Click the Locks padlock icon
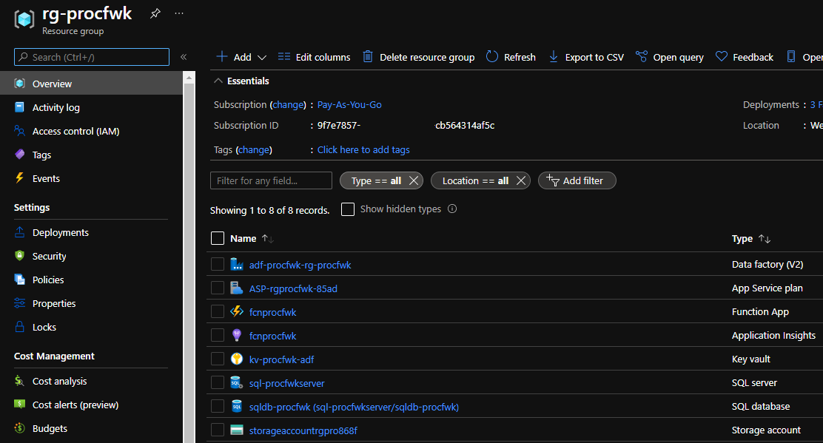 [19, 327]
